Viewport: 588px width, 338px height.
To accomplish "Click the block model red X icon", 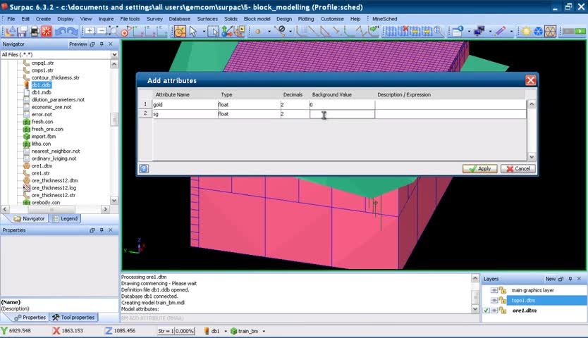I will 404,32.
